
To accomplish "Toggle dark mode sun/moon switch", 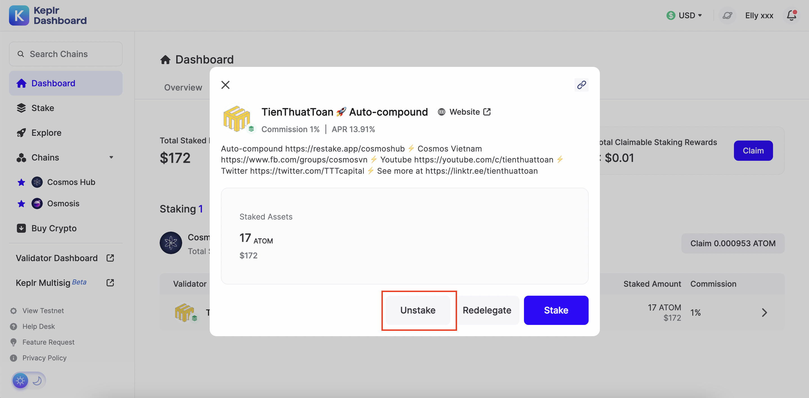I will click(x=28, y=380).
